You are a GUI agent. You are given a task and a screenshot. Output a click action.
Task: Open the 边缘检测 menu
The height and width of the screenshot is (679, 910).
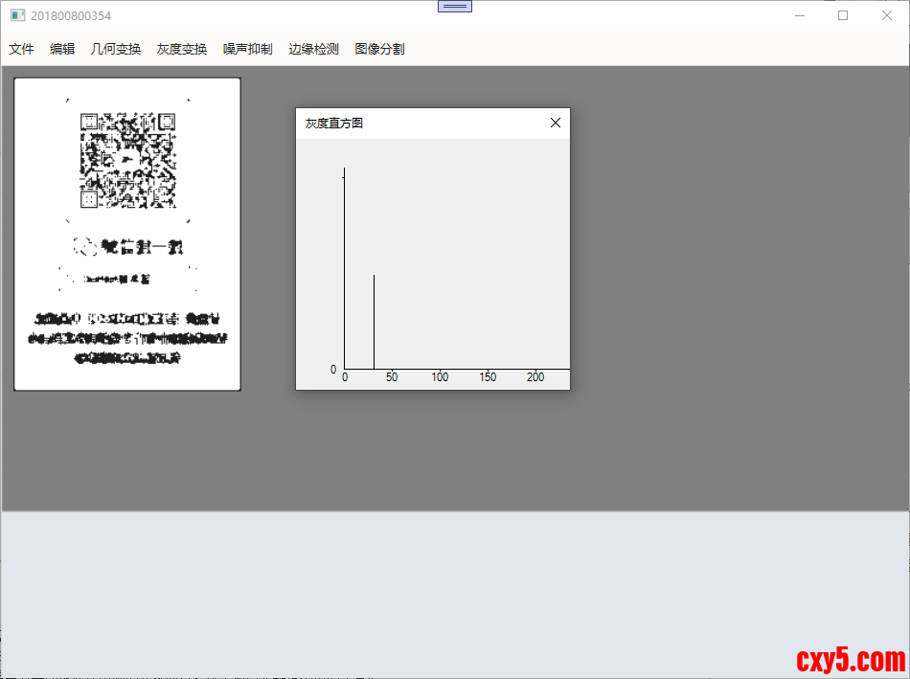(x=314, y=49)
